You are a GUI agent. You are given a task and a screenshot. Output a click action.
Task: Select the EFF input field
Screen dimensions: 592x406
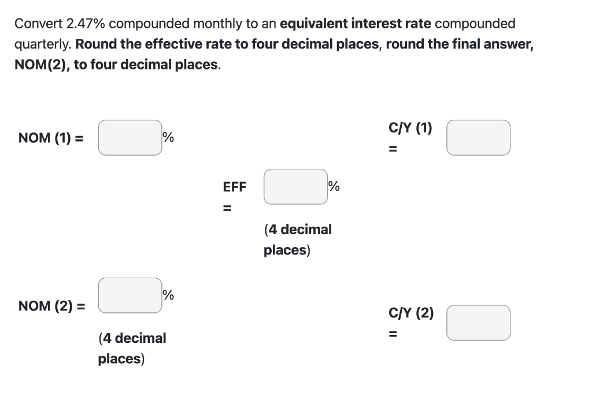tap(295, 186)
